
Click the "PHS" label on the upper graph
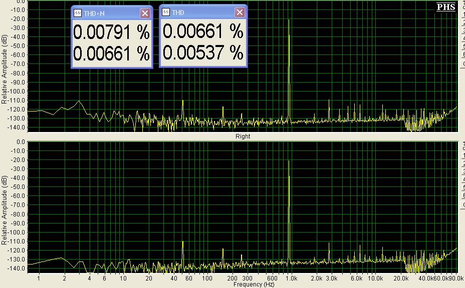446,7
